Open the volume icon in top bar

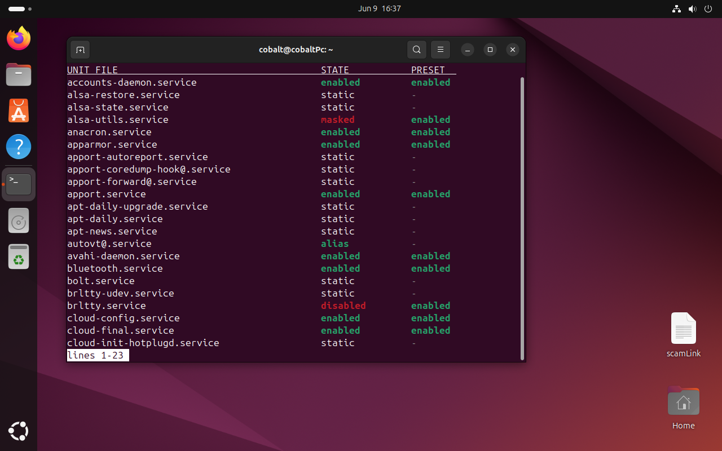click(692, 9)
